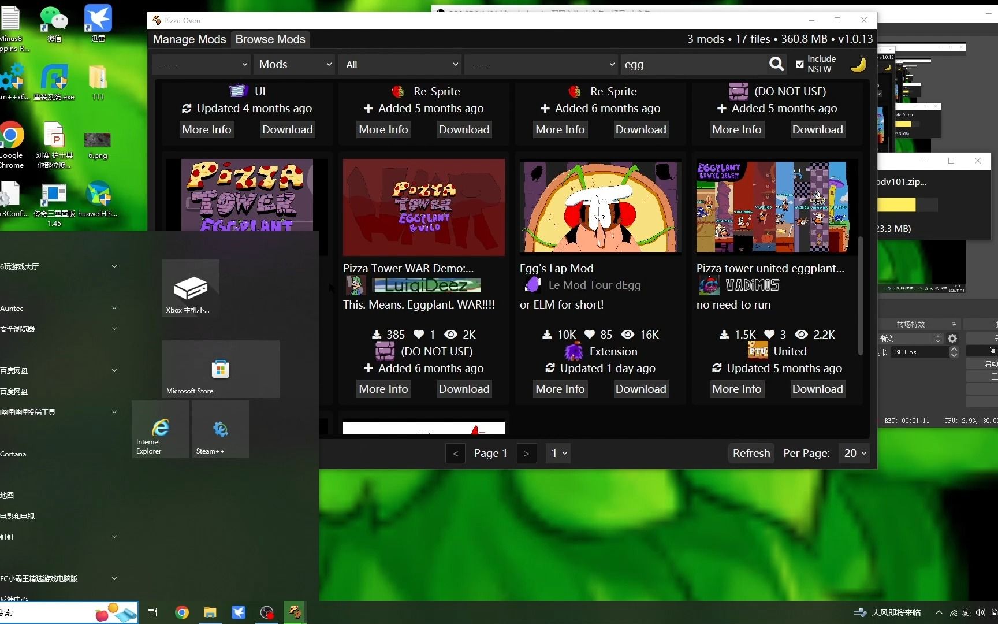Image resolution: width=998 pixels, height=624 pixels.
Task: Click the Chrome icon on the taskbar
Action: point(182,612)
